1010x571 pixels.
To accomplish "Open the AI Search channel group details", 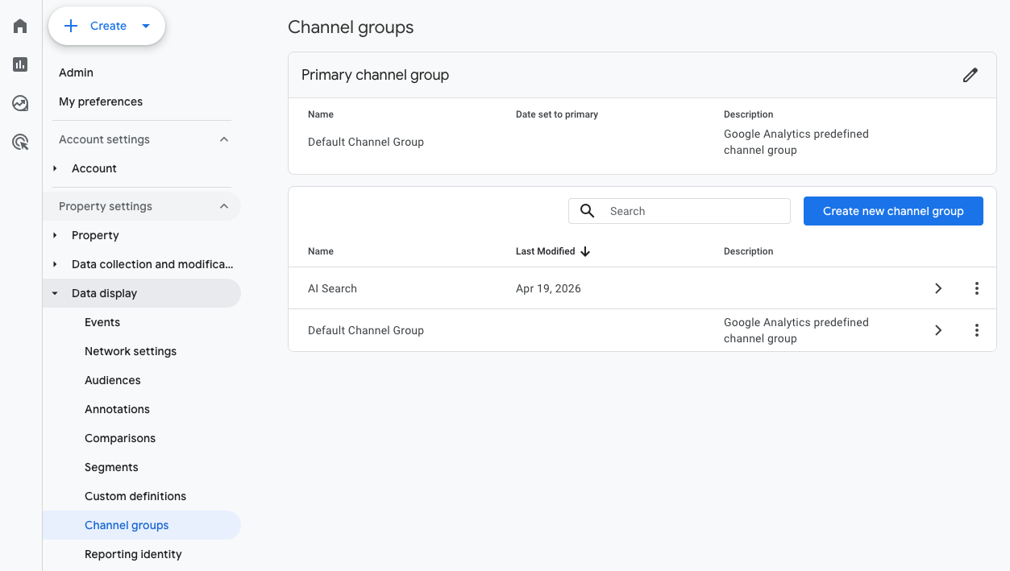I will 937,288.
